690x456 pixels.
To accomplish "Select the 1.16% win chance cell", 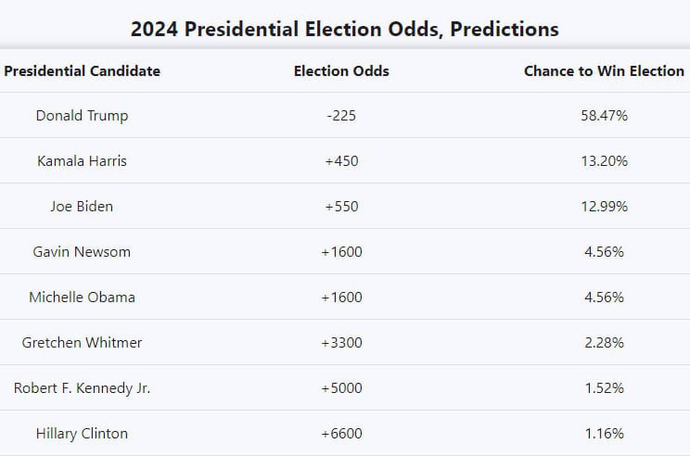I will [x=602, y=434].
